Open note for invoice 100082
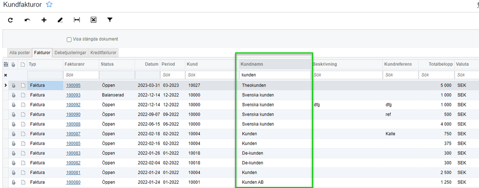479x188 pixels. 23,163
